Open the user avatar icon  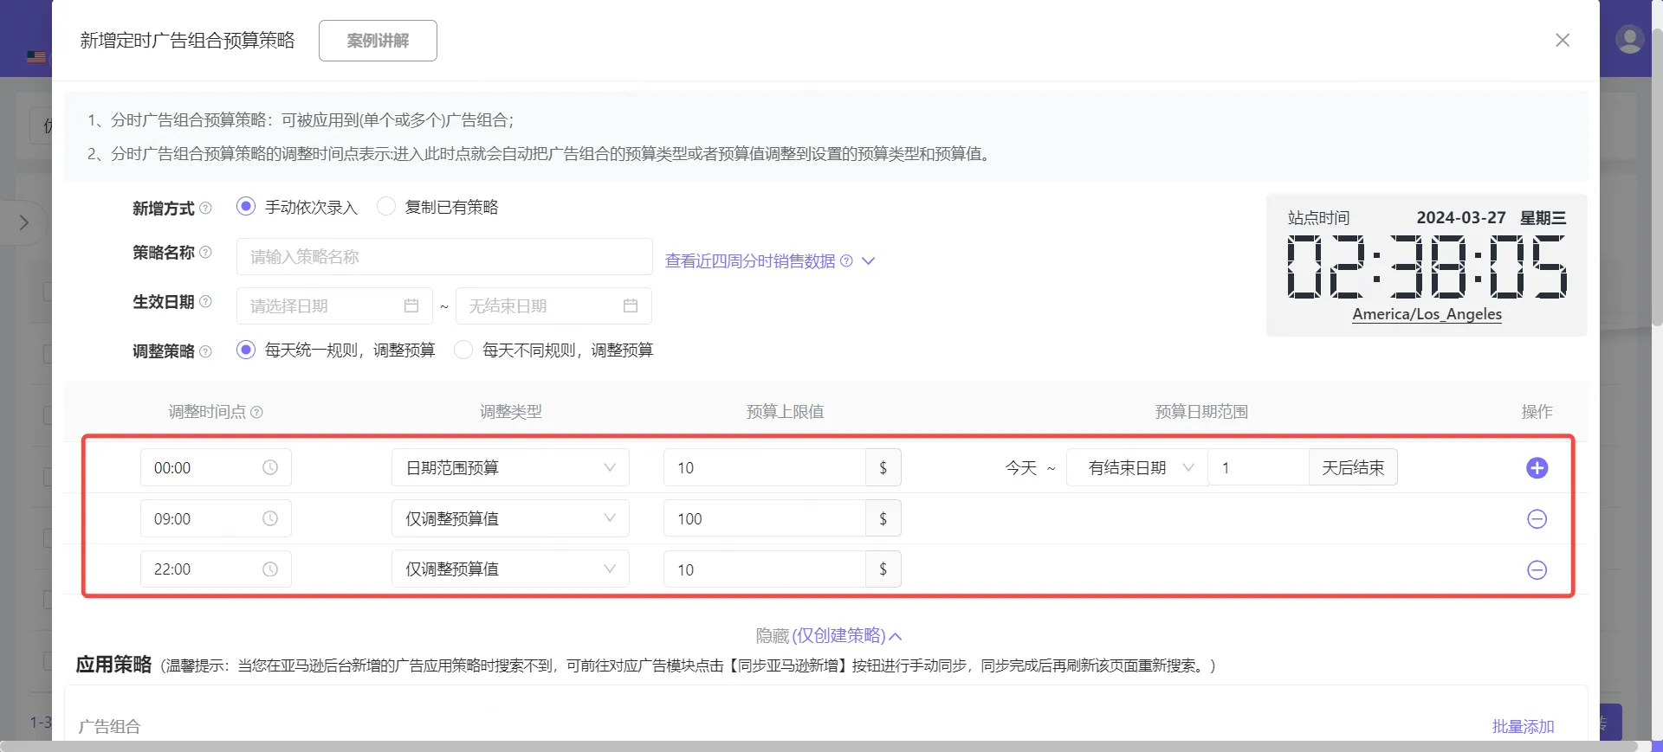(x=1629, y=39)
